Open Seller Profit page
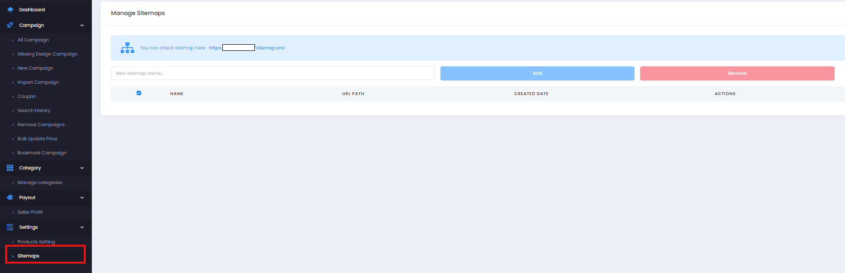 point(30,212)
